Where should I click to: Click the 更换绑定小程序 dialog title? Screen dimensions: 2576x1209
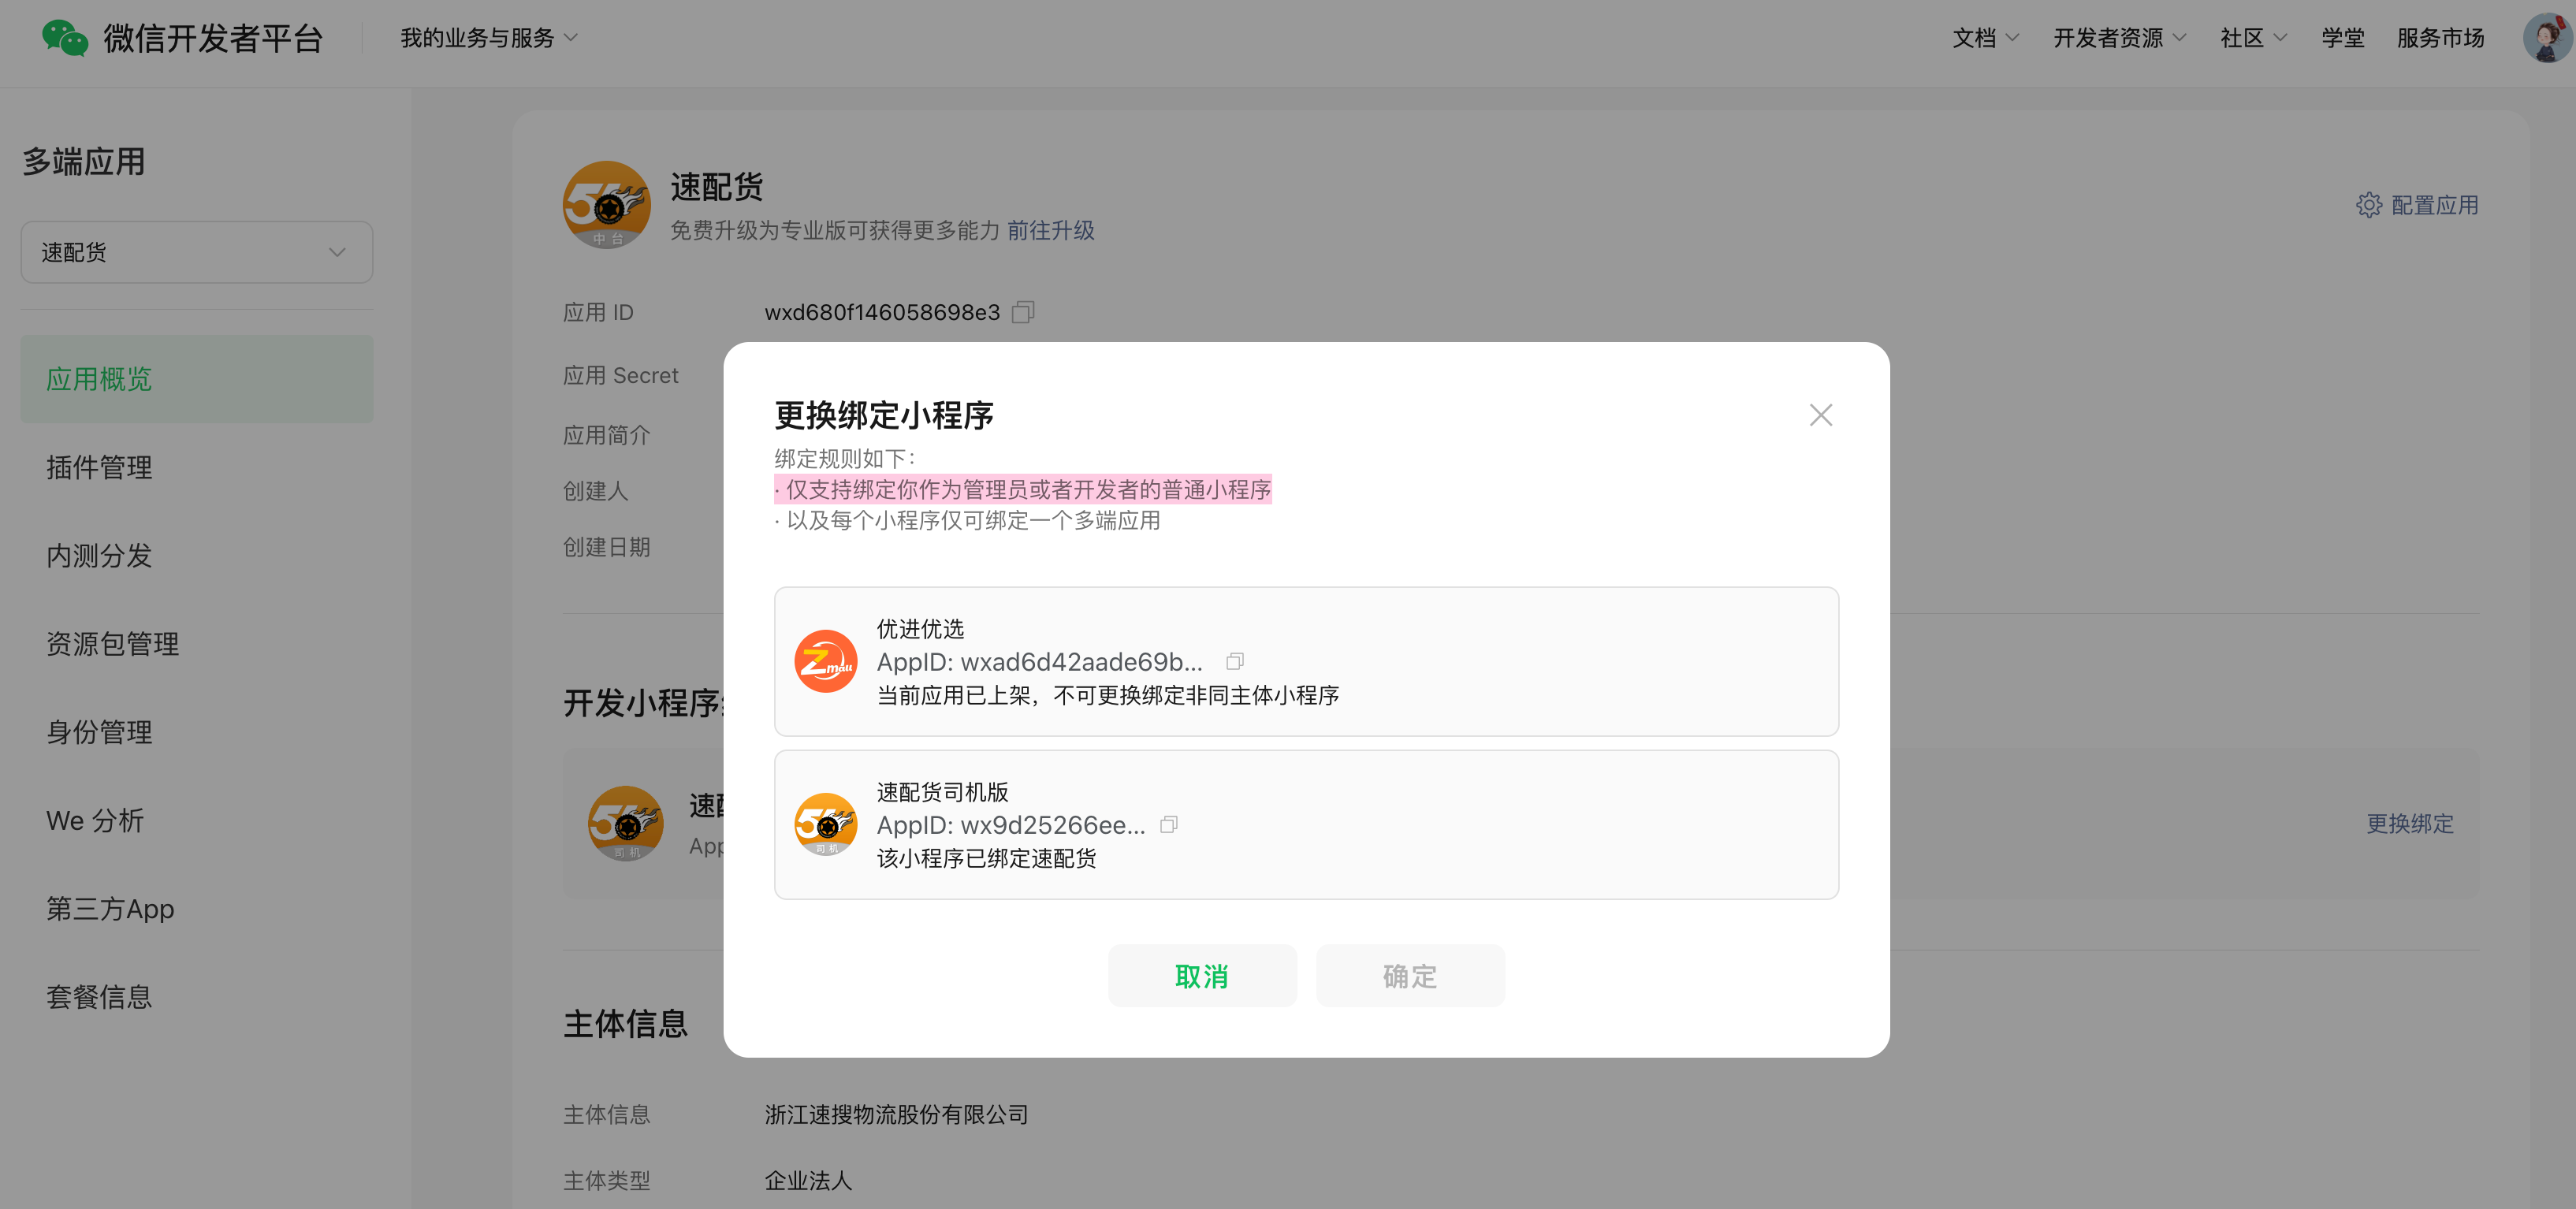pos(884,415)
